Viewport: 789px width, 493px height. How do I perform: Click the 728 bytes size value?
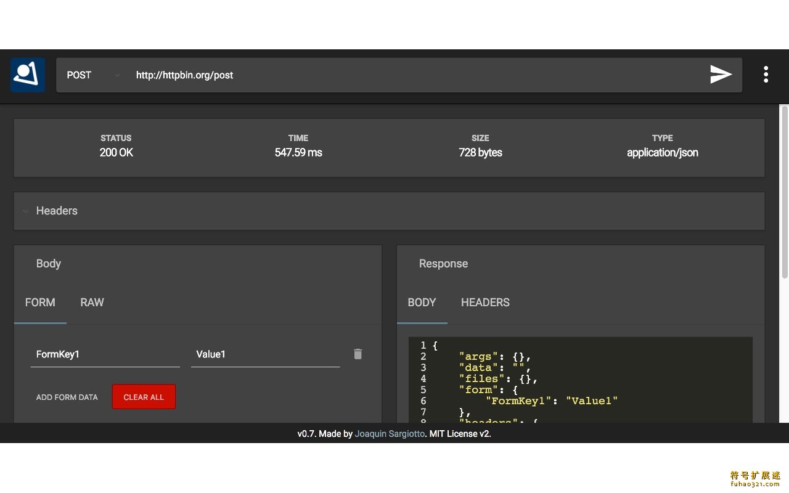point(480,152)
